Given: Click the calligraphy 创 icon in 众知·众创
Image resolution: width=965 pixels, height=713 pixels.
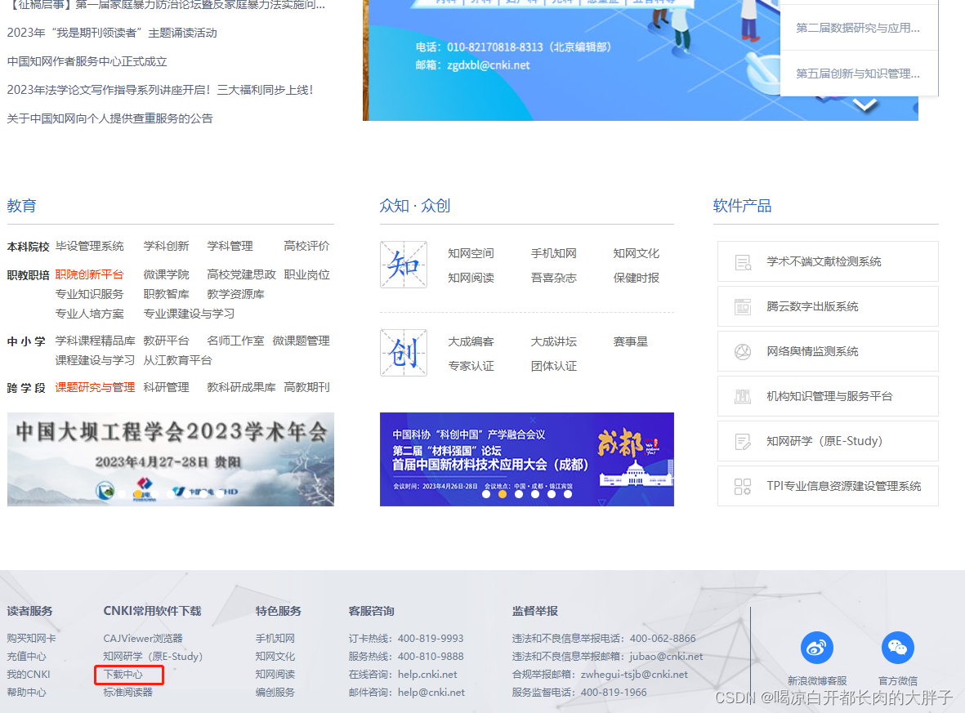Looking at the screenshot, I should click(x=403, y=353).
